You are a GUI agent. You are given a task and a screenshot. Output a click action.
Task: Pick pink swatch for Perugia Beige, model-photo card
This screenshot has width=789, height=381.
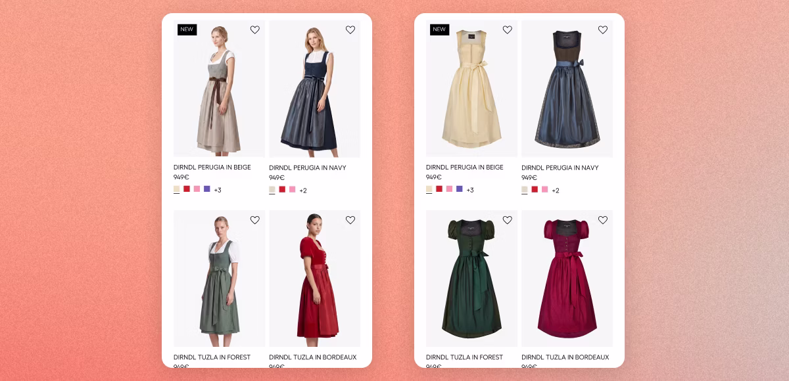click(x=197, y=189)
